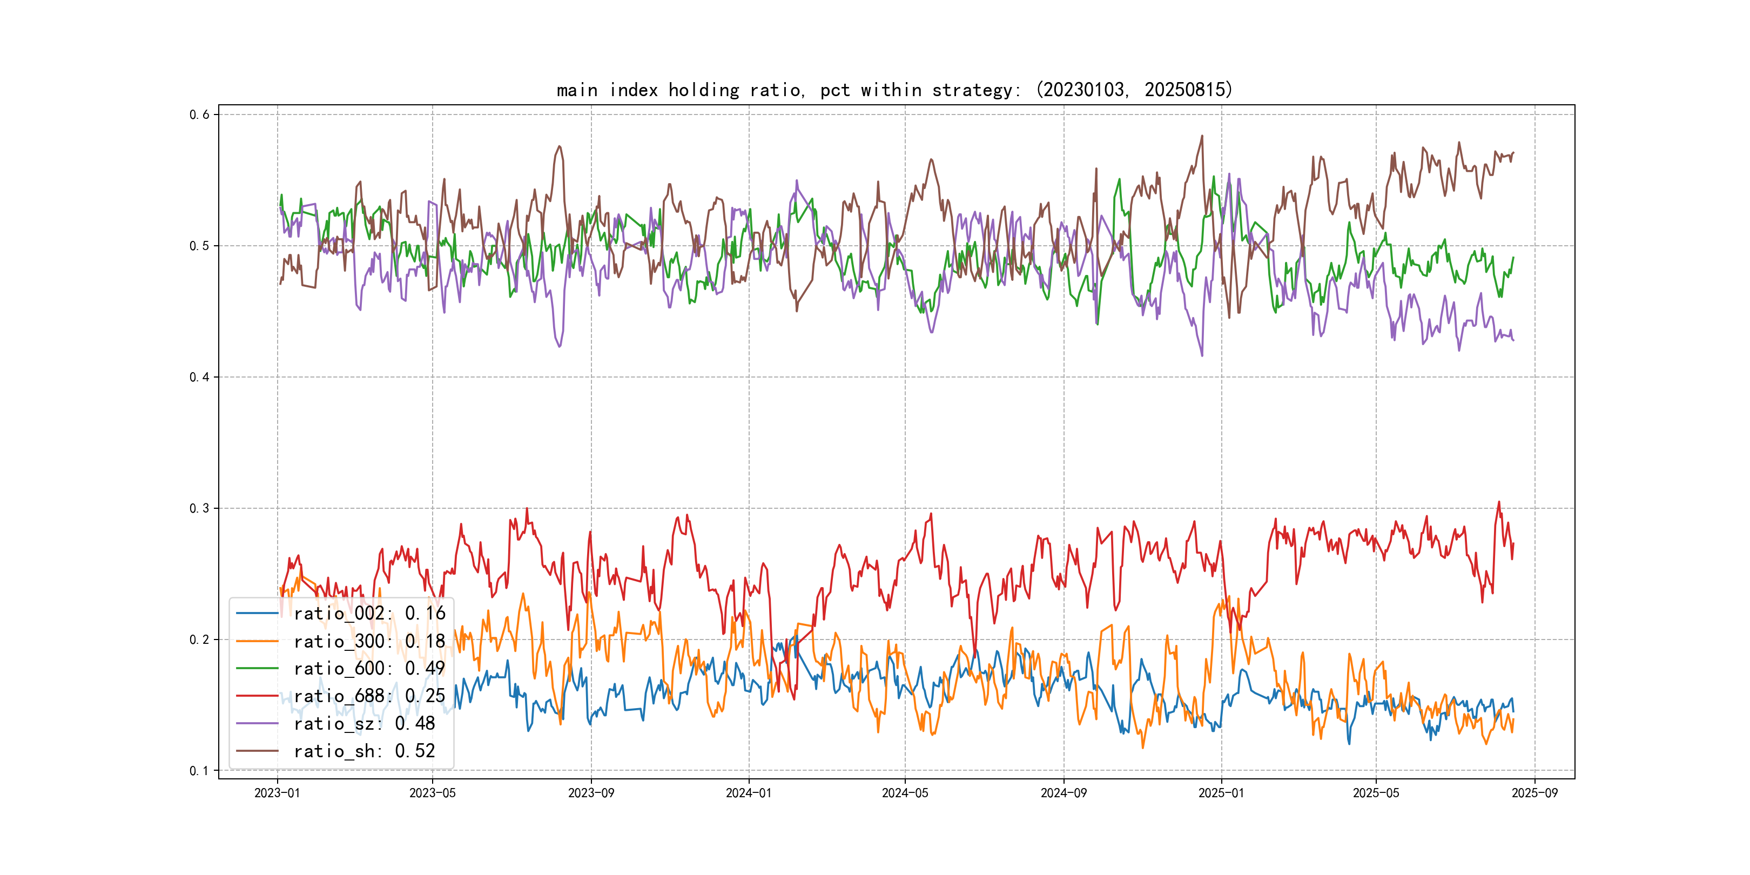The image size is (1750, 875).
Task: Select the 'ratio_688: 0.25' legend label
Action: coord(369,696)
